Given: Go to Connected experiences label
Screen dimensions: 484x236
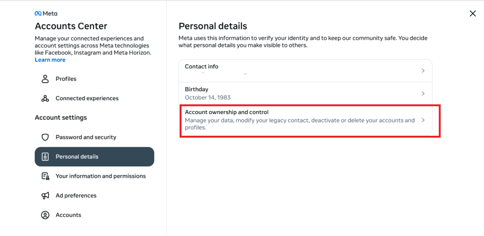Looking at the screenshot, I should click(x=87, y=98).
